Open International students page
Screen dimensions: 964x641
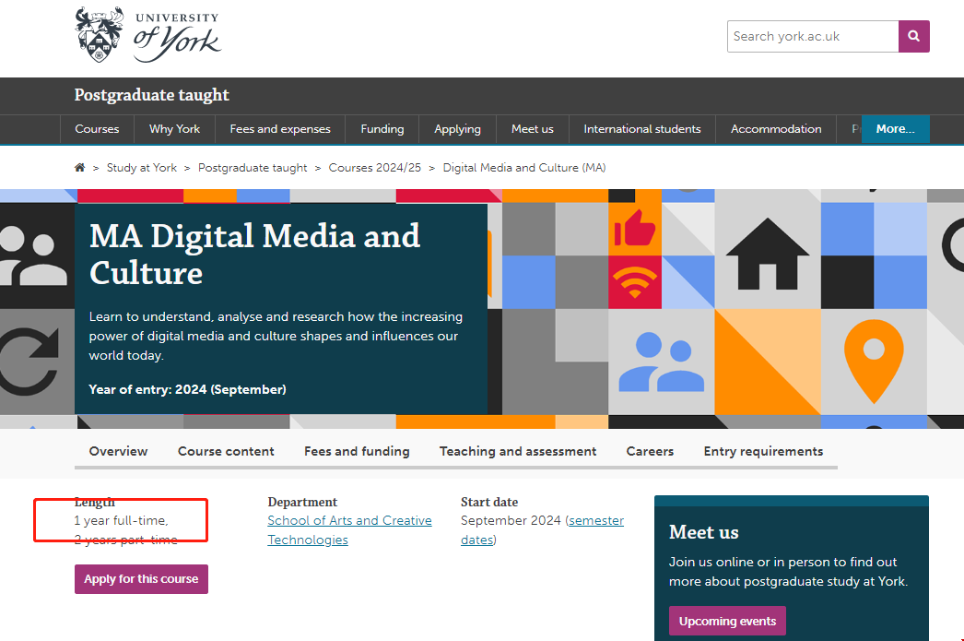tap(642, 129)
